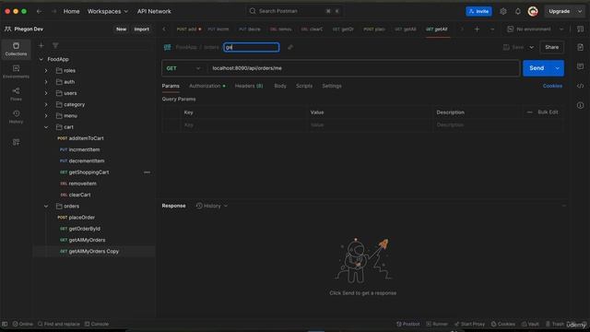This screenshot has height=332, width=590.
Task: Open the Cookies link
Action: coord(552,86)
